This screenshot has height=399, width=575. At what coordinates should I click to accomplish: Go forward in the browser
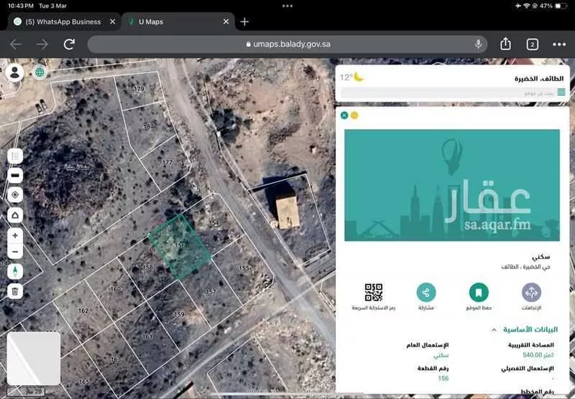pyautogui.click(x=42, y=44)
